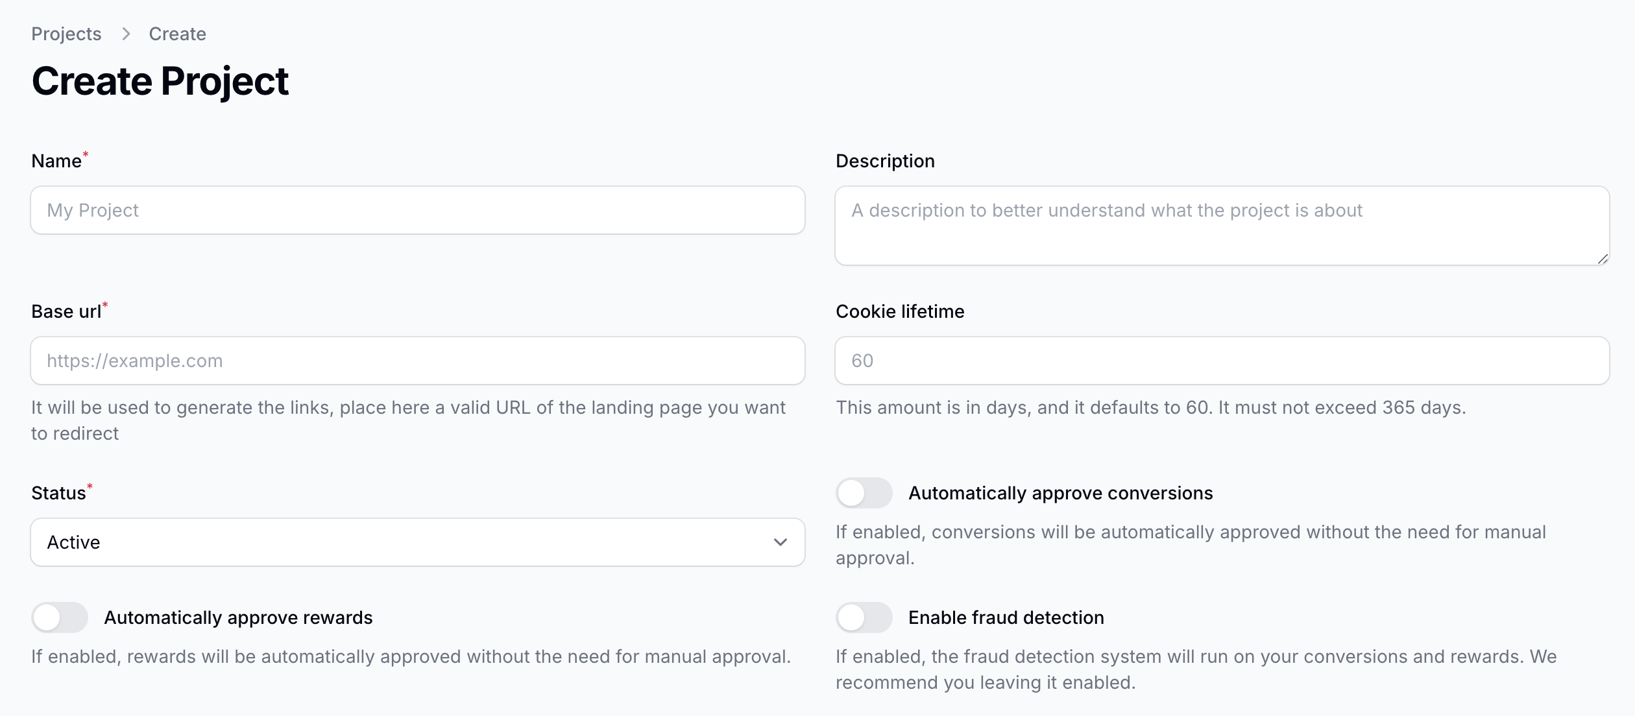Grab the Description resize handle
Image resolution: width=1635 pixels, height=716 pixels.
click(1603, 258)
